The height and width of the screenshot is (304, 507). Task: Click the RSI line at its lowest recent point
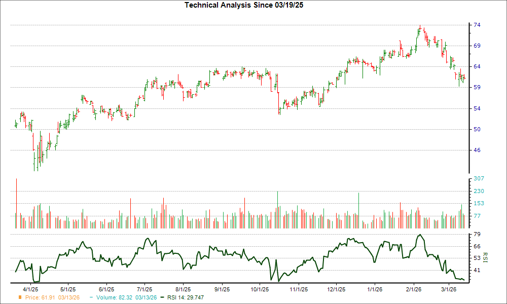coord(464,280)
